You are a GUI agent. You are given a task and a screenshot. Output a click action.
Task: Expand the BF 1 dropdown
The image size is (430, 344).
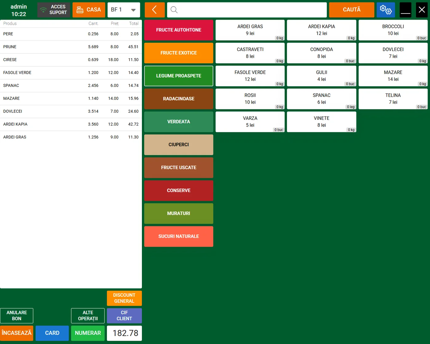124,10
